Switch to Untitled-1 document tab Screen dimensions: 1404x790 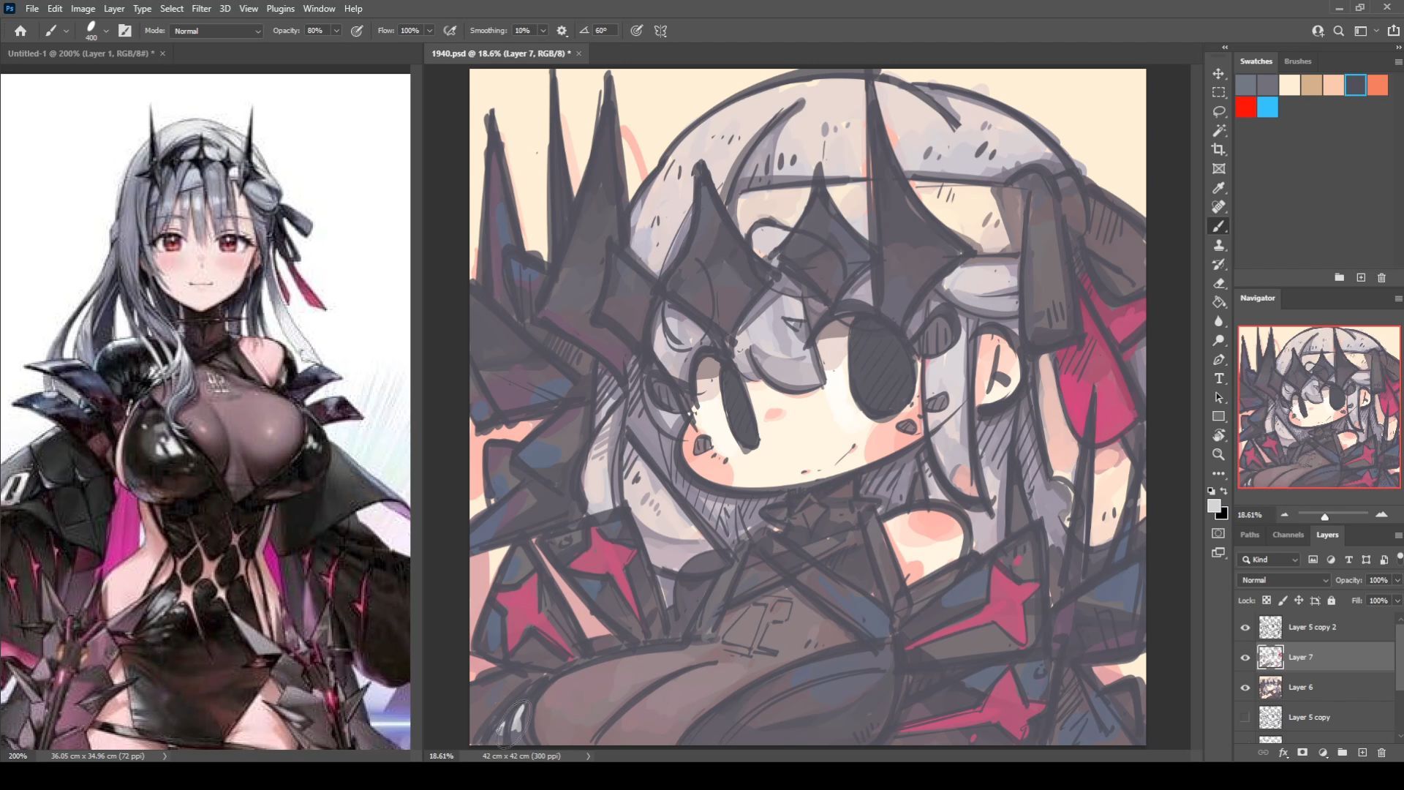[x=80, y=53]
